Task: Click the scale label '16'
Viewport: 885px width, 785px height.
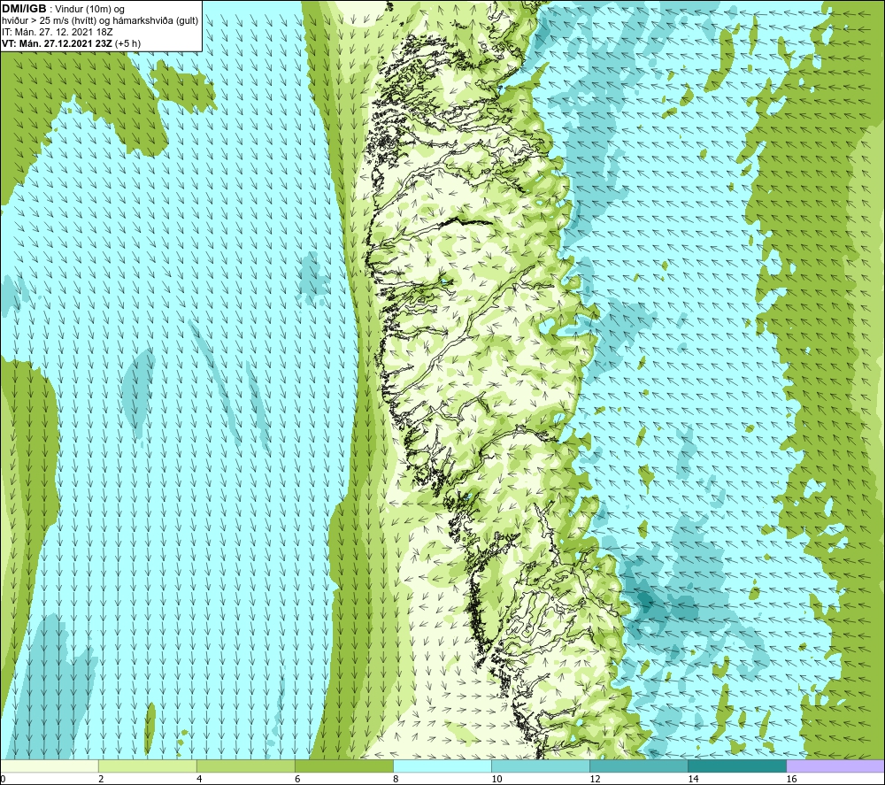Action: (x=791, y=780)
